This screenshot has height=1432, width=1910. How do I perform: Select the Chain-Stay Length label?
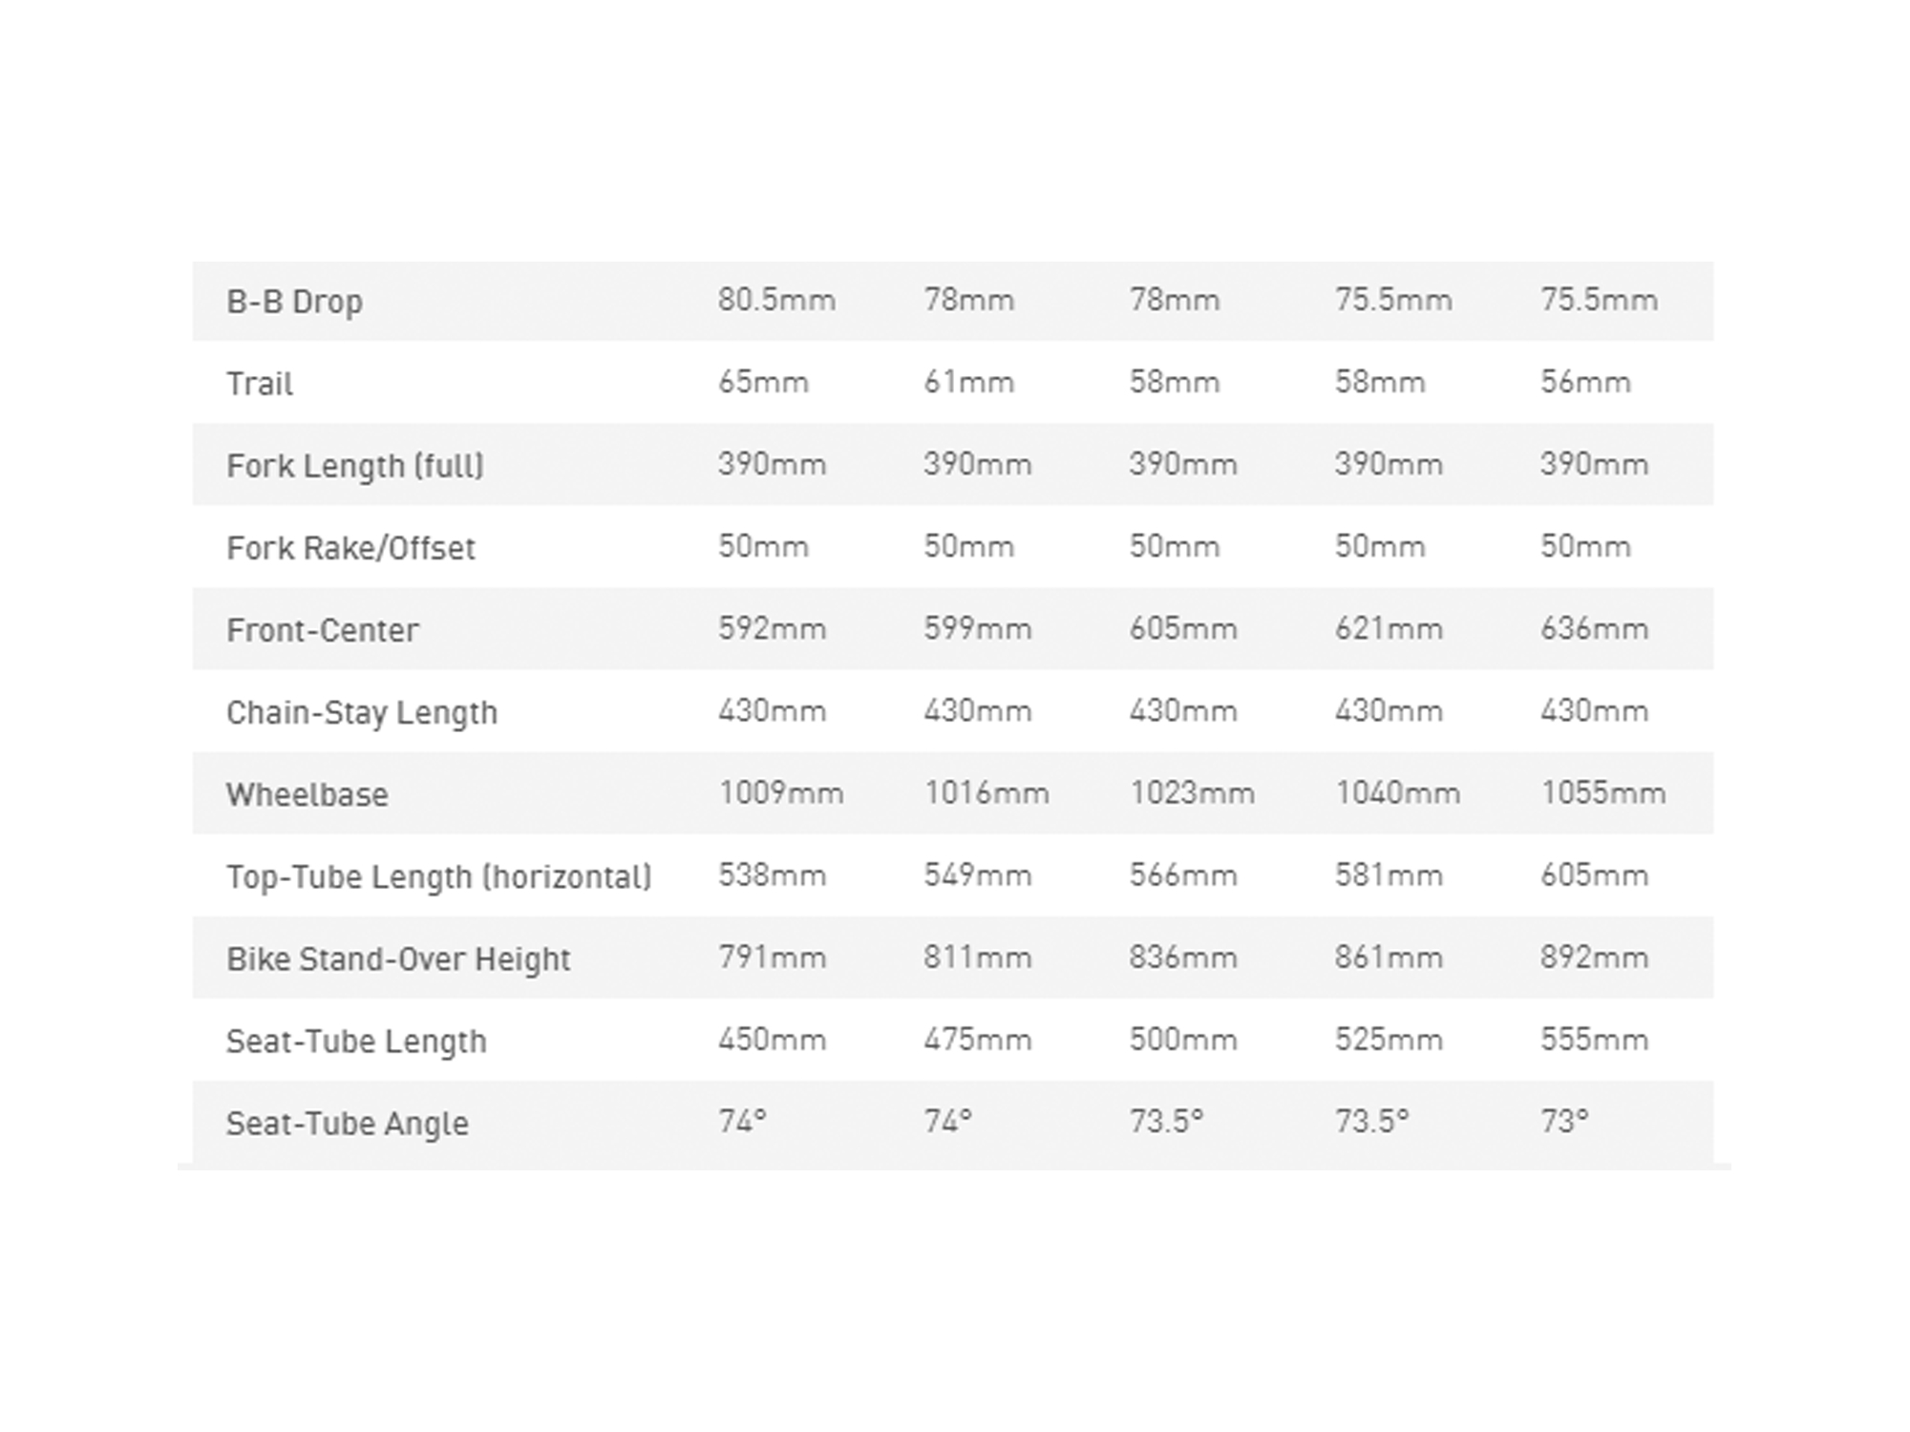coord(362,713)
